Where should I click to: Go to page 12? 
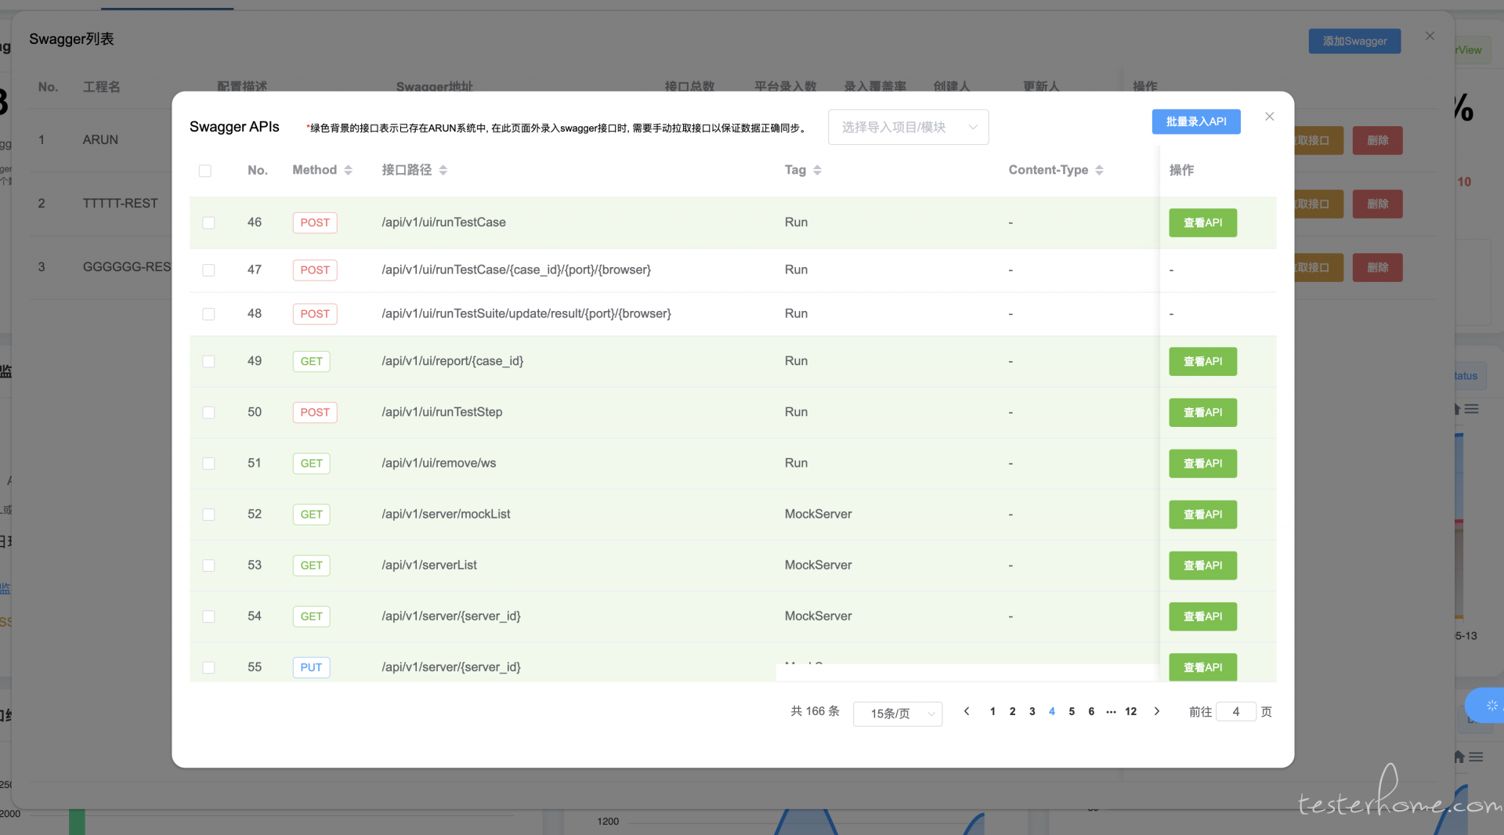tap(1130, 711)
